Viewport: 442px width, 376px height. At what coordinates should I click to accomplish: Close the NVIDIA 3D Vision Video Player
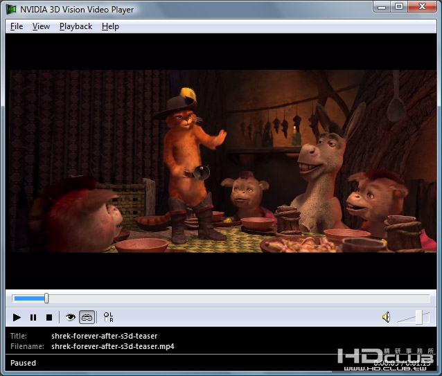(x=422, y=6)
